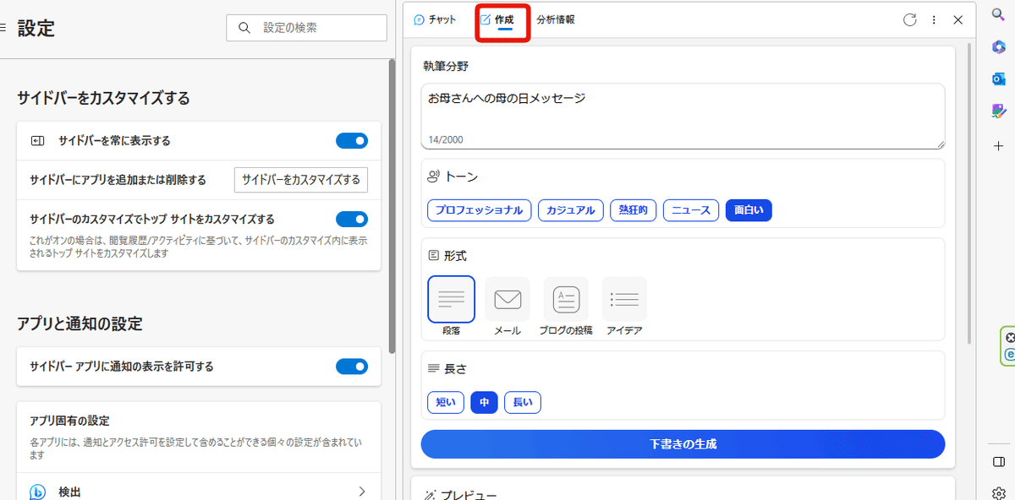Choose the プロフェッショナル tone
The height and width of the screenshot is (500, 1015).
point(480,210)
